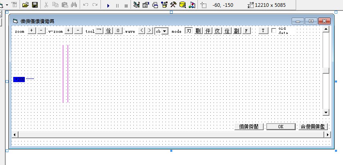Open the cb combo box dropdown
This screenshot has width=343, height=165.
[x=165, y=32]
